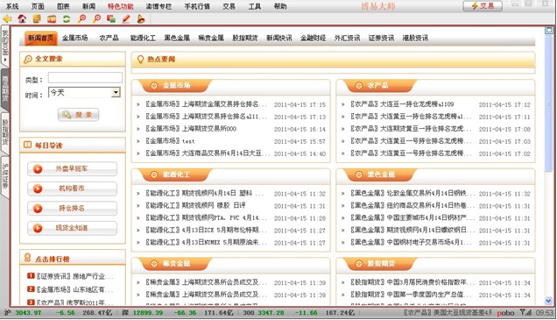The width and height of the screenshot is (557, 320).
Task: Click the yellow back arrow toolbar icon
Action: point(7,18)
